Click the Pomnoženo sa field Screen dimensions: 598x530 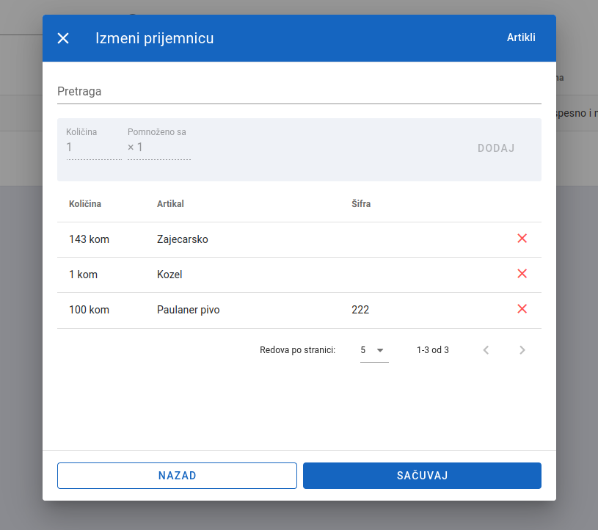tap(158, 148)
